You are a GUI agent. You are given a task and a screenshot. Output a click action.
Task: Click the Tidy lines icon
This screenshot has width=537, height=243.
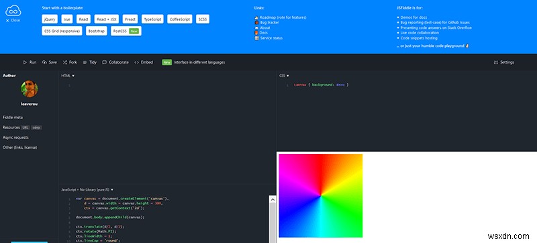point(85,62)
